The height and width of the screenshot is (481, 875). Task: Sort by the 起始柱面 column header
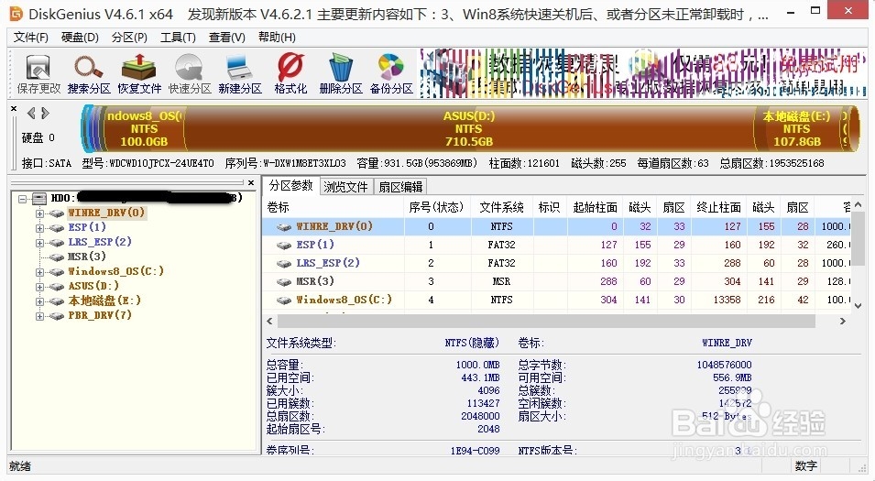595,208
